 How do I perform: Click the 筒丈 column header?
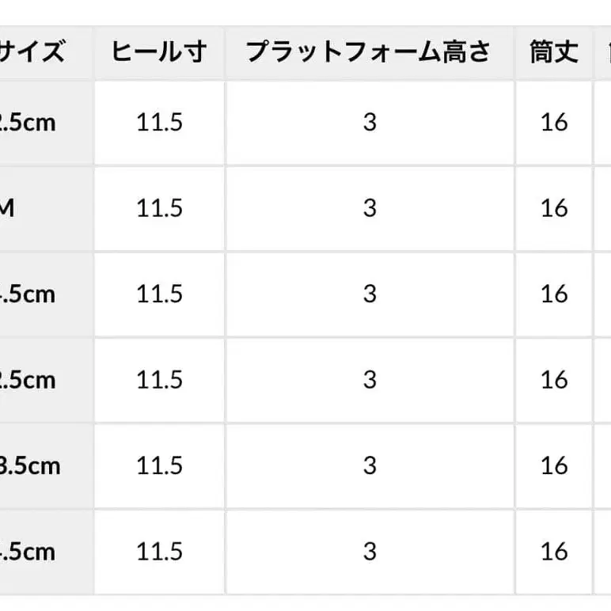point(554,52)
